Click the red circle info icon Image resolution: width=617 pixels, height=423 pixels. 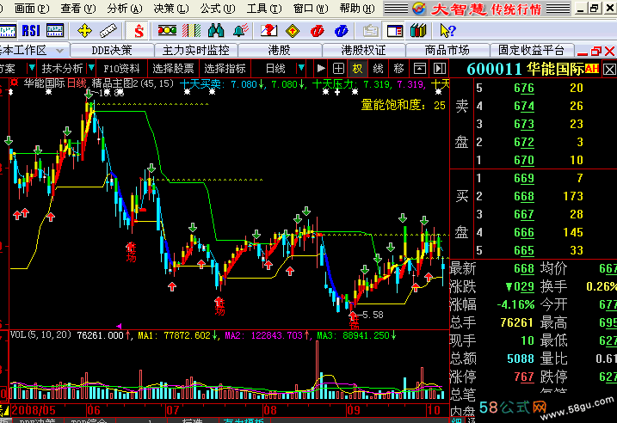click(x=317, y=31)
